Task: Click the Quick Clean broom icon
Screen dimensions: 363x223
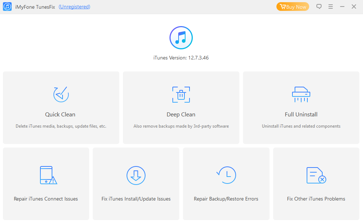Action: (61, 94)
